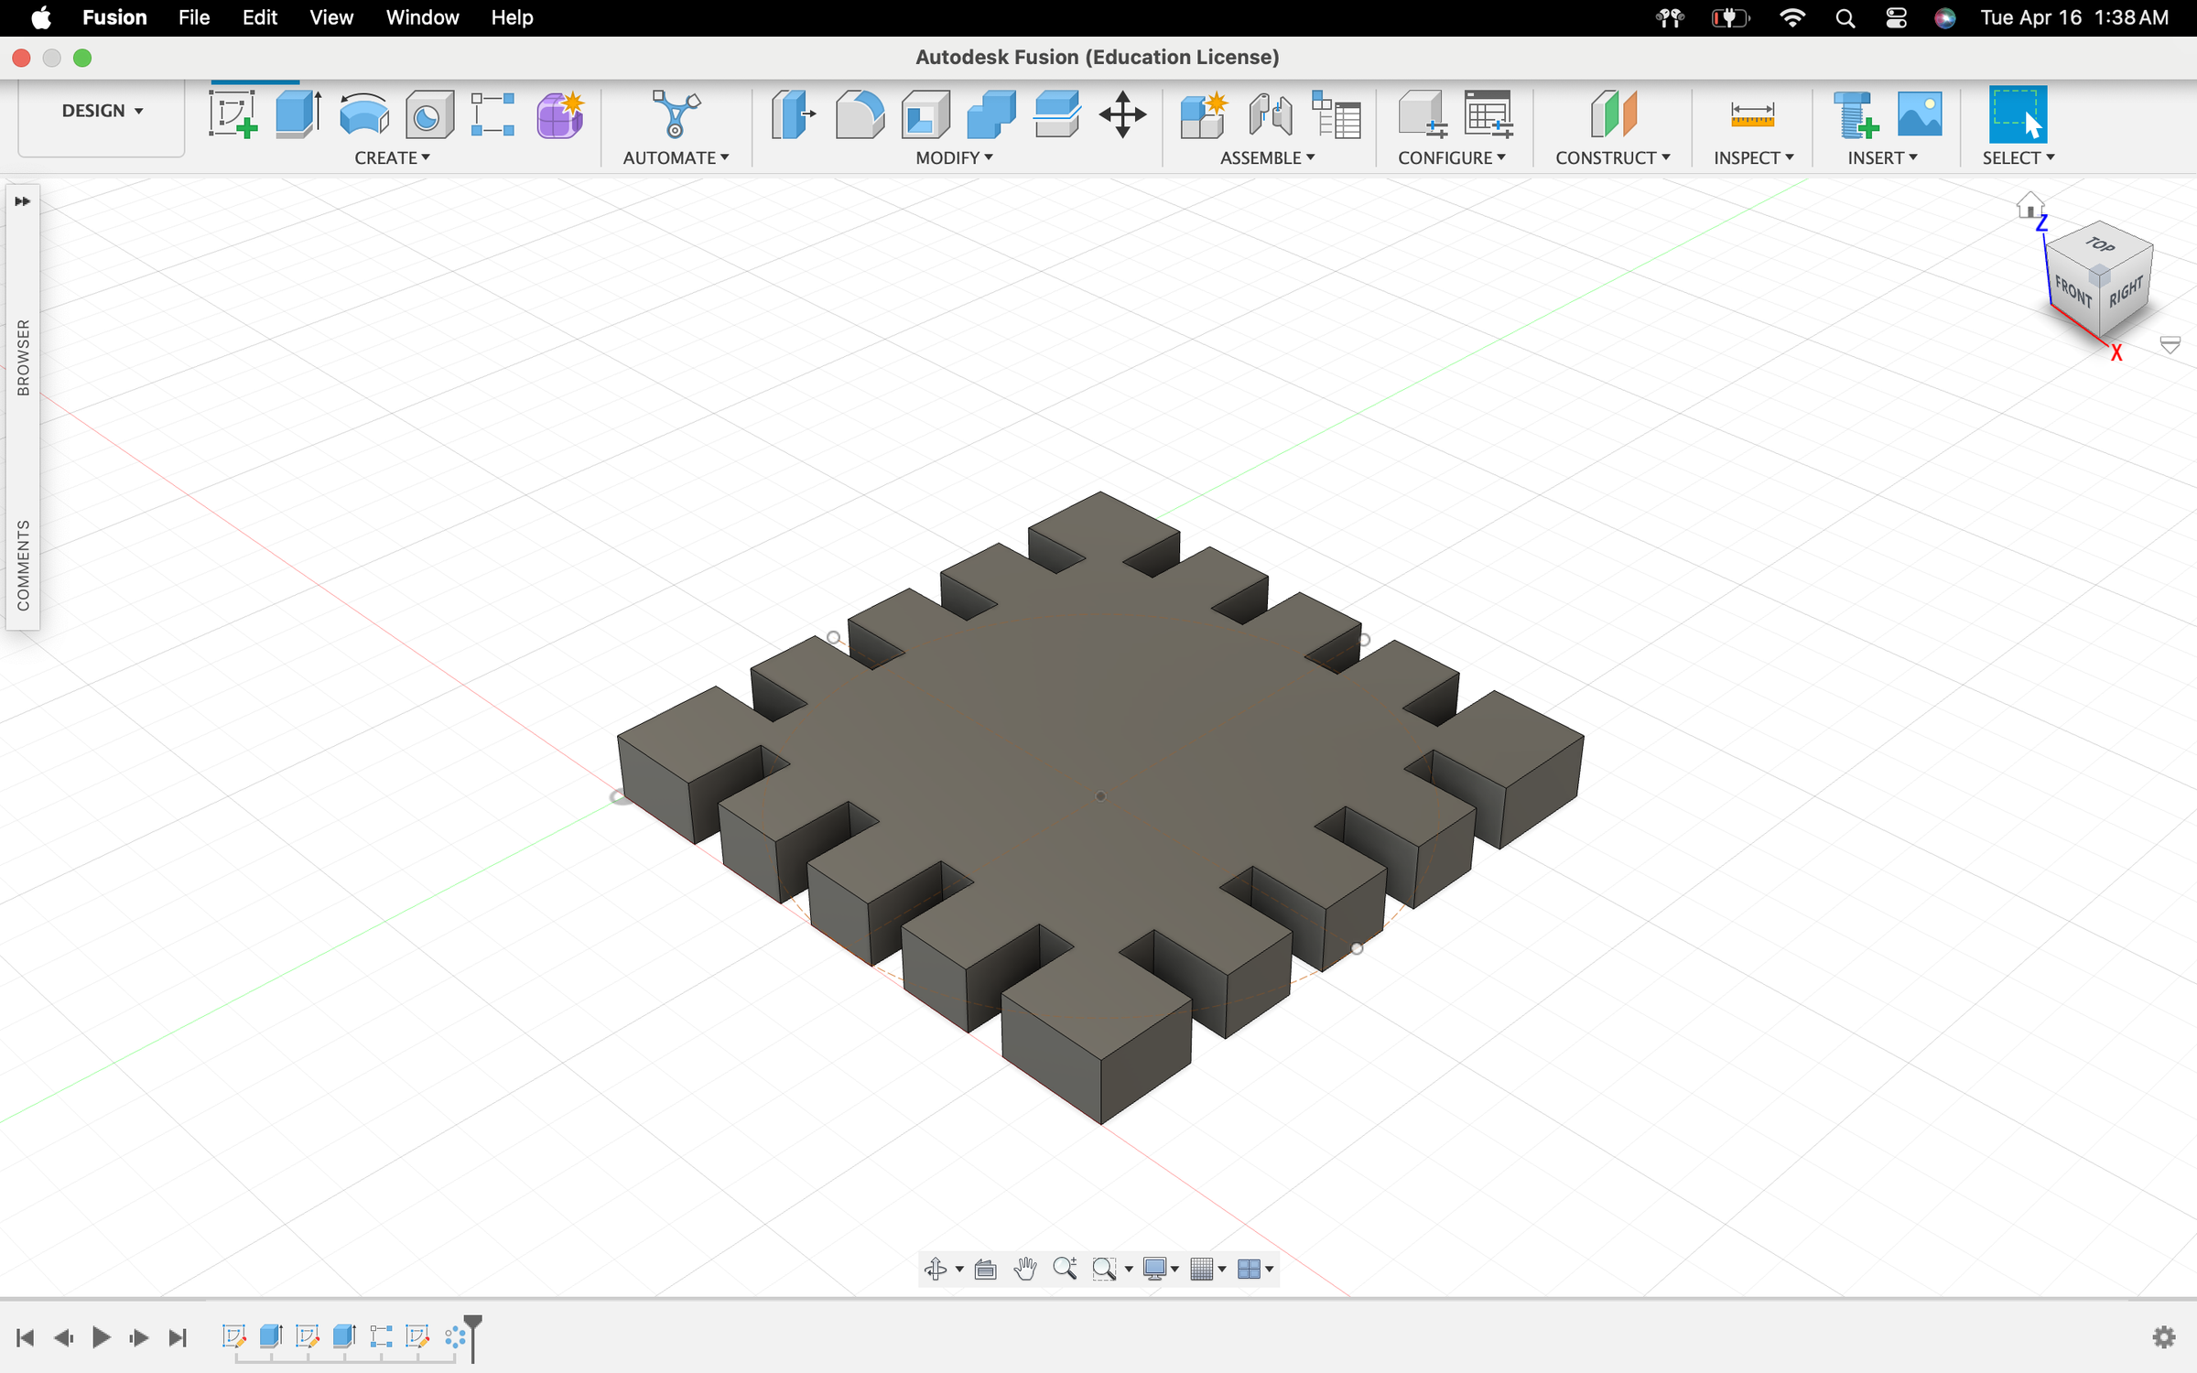Click the Insert image icon
The width and height of the screenshot is (2197, 1373).
pos(1920,114)
